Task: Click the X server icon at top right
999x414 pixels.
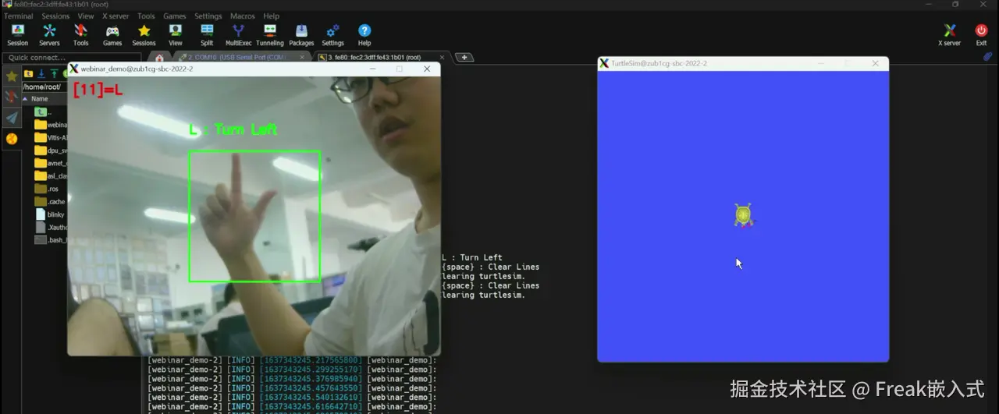Action: pos(949,35)
